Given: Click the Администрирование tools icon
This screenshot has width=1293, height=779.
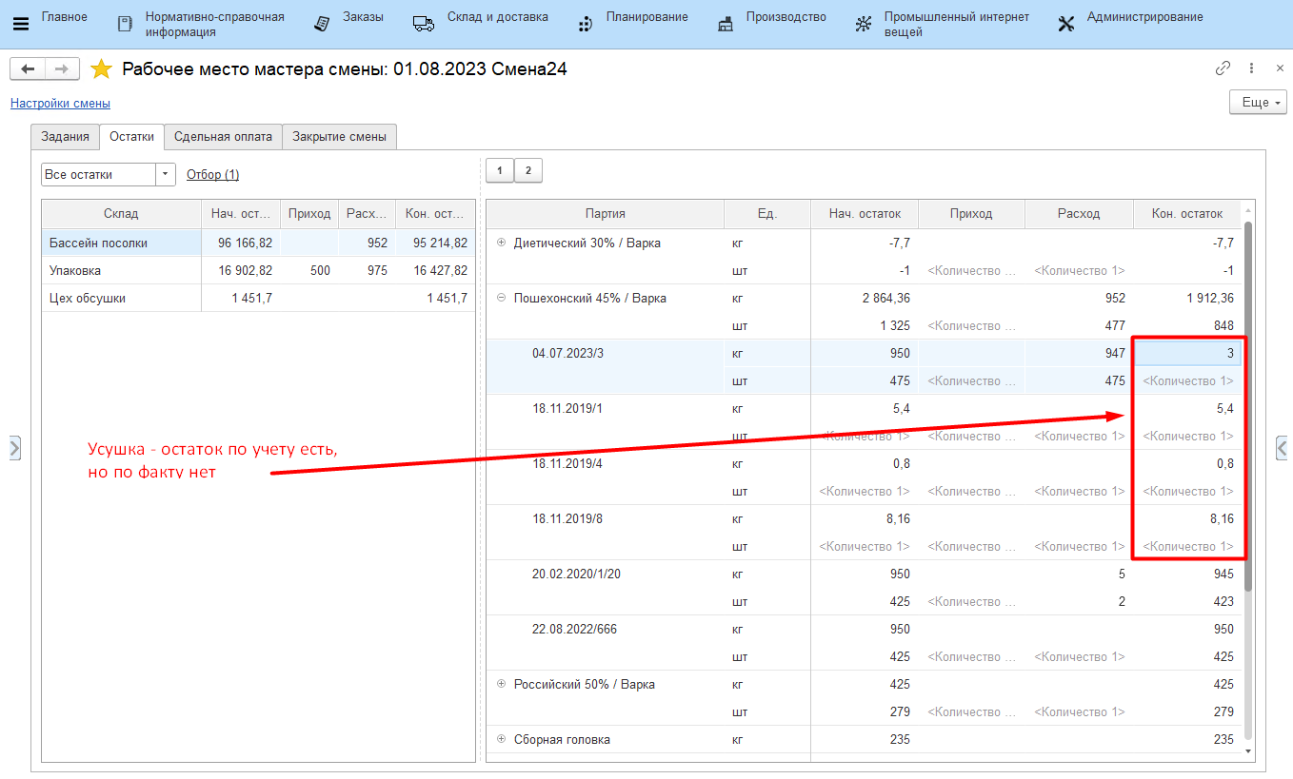Looking at the screenshot, I should (1066, 24).
